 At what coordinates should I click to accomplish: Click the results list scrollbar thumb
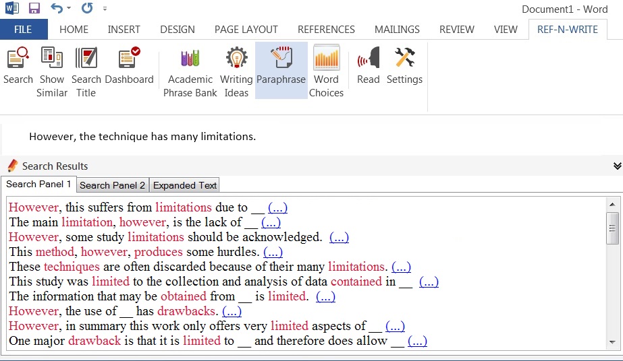pos(612,228)
